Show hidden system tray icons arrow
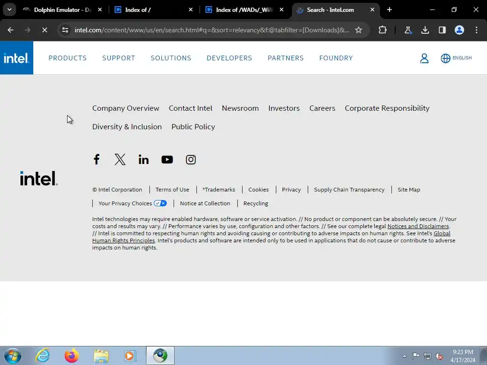This screenshot has height=365, width=487. (x=404, y=356)
